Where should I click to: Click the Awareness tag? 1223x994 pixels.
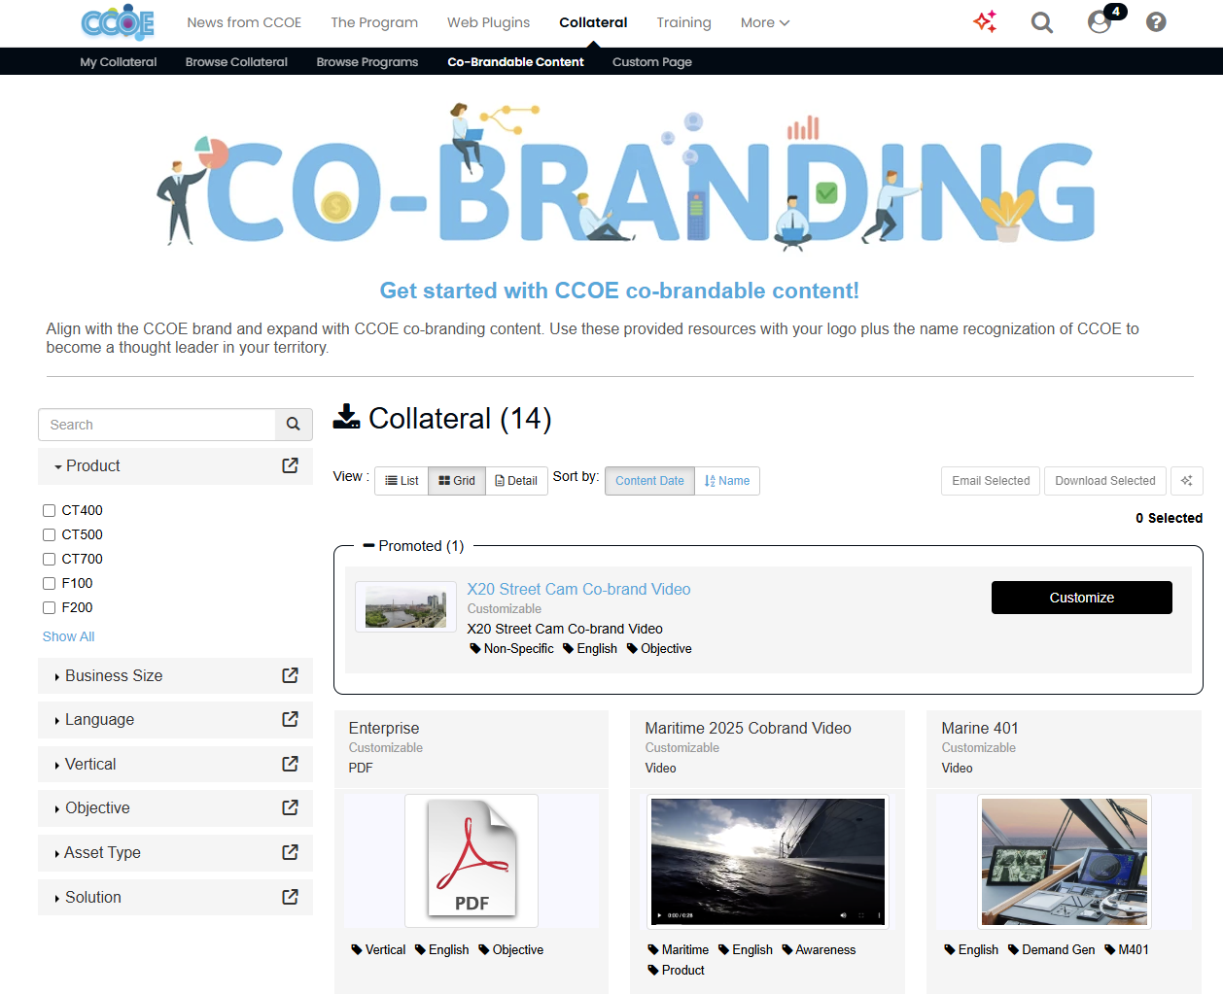pos(819,950)
